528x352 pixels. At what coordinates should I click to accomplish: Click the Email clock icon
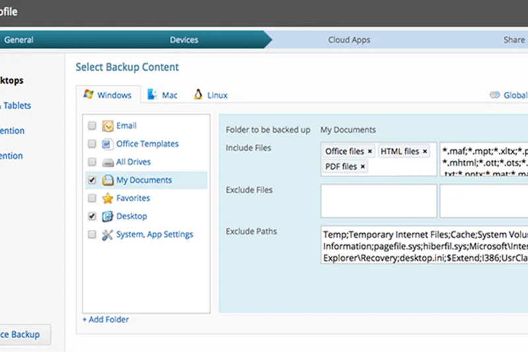click(108, 126)
